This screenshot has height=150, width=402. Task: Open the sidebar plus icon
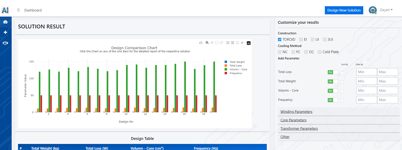[x=5, y=32]
